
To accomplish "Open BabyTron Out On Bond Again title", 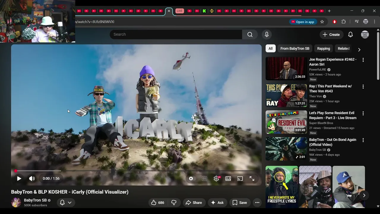I will [332, 142].
